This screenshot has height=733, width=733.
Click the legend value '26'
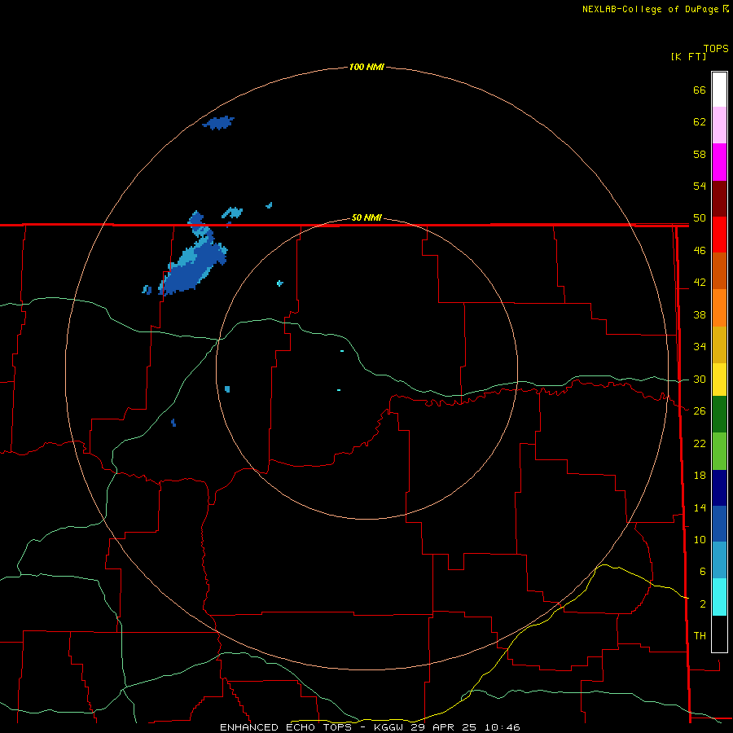pyautogui.click(x=700, y=411)
